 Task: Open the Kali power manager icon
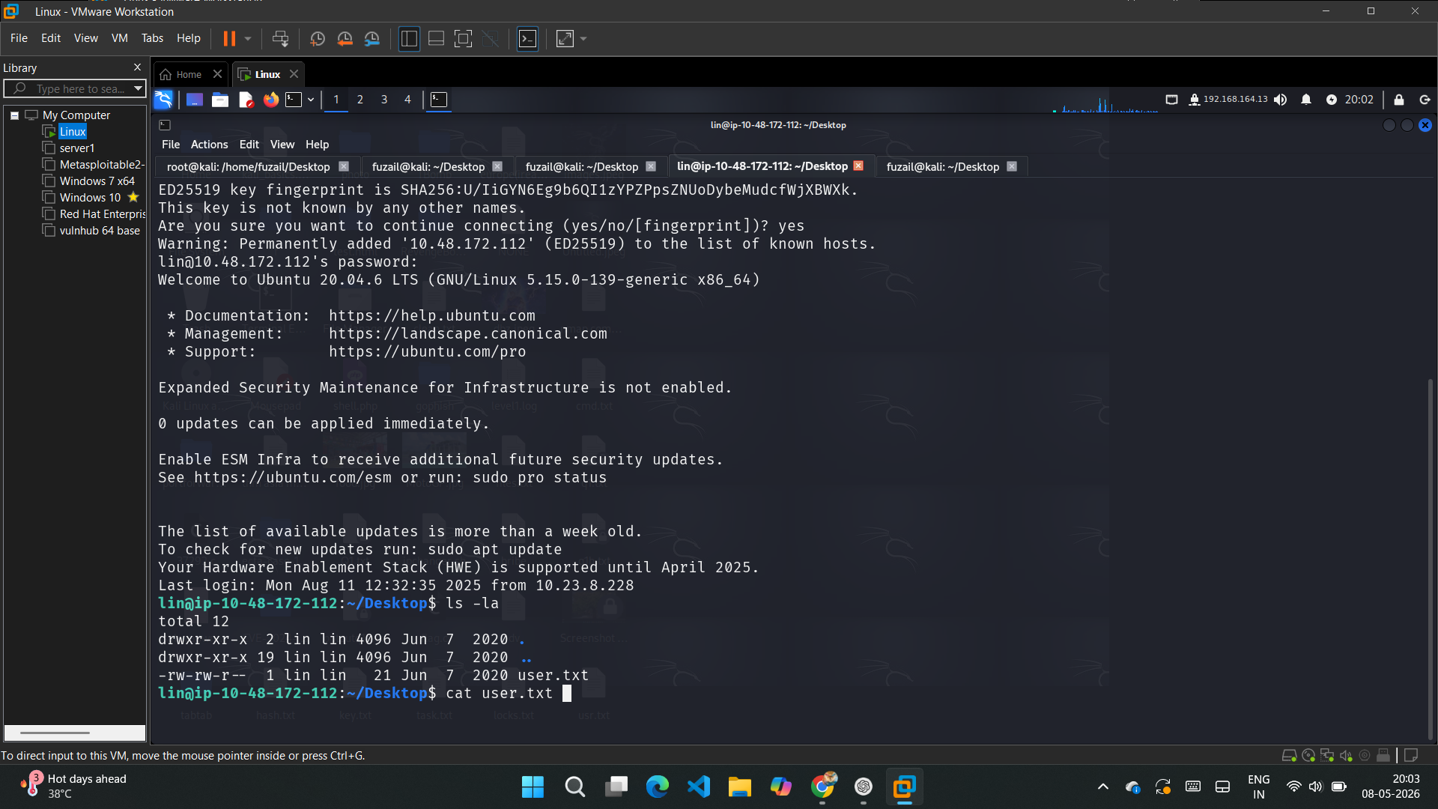pyautogui.click(x=1332, y=100)
